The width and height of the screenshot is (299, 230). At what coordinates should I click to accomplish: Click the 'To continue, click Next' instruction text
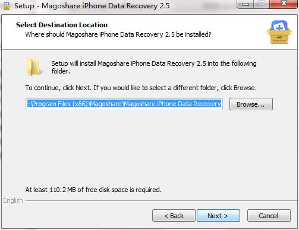tap(141, 88)
